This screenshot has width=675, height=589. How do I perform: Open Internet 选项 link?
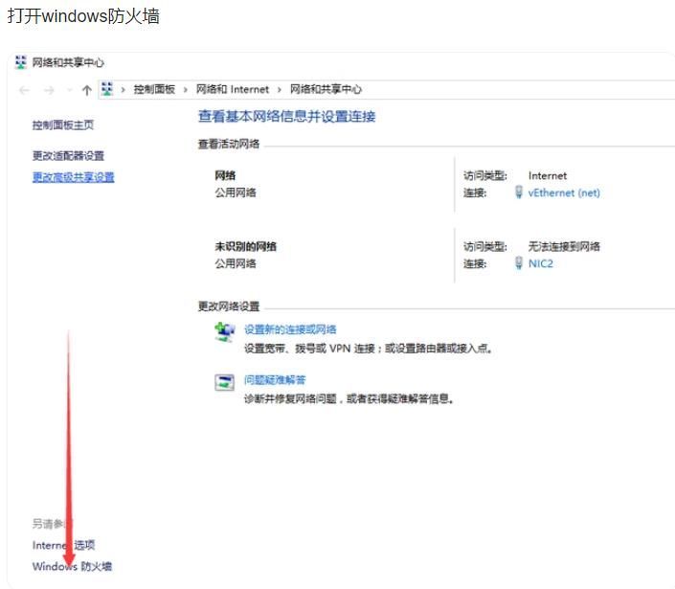[63, 545]
